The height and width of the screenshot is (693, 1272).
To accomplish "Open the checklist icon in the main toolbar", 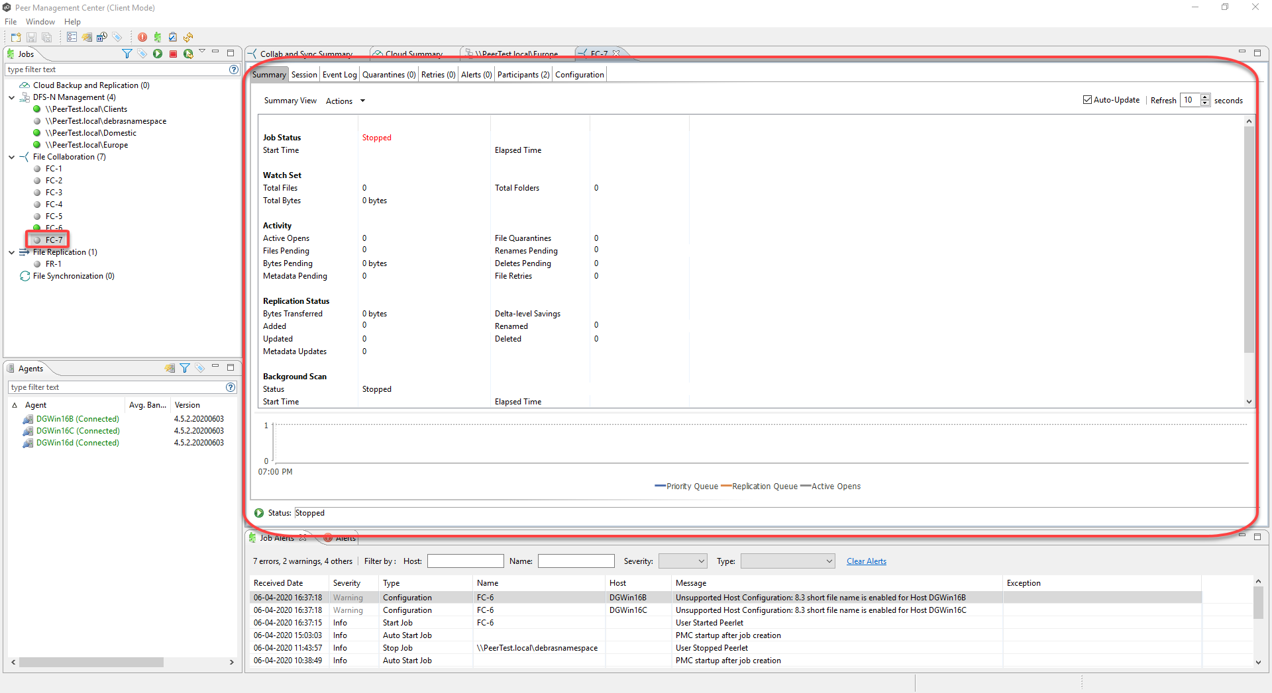I will (173, 37).
